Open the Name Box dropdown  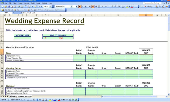click(x=14, y=13)
